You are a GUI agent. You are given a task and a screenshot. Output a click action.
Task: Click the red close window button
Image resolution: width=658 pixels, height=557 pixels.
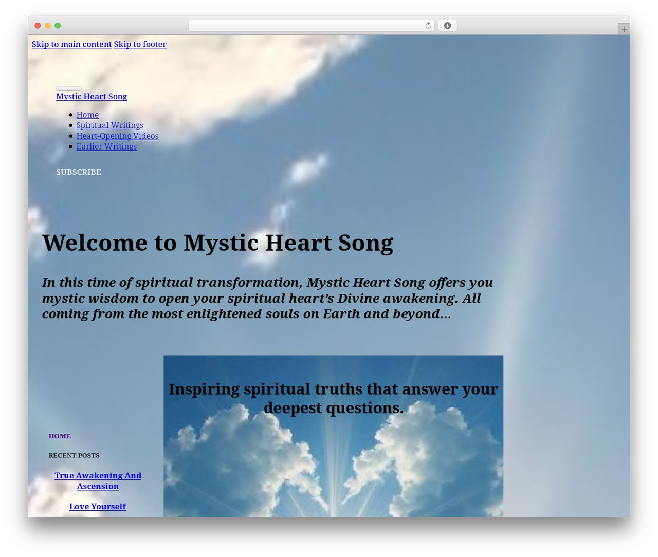click(38, 26)
